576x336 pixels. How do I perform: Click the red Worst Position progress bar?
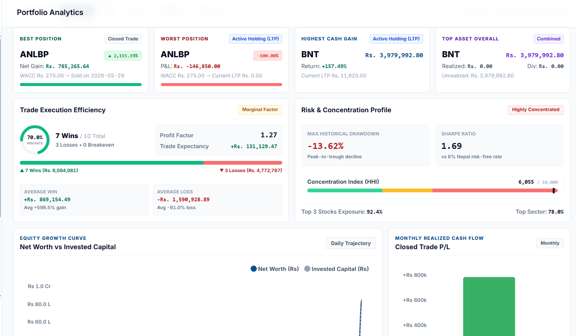click(x=221, y=85)
